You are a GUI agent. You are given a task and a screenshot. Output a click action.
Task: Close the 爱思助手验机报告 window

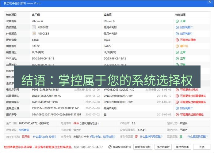click(x=210, y=2)
